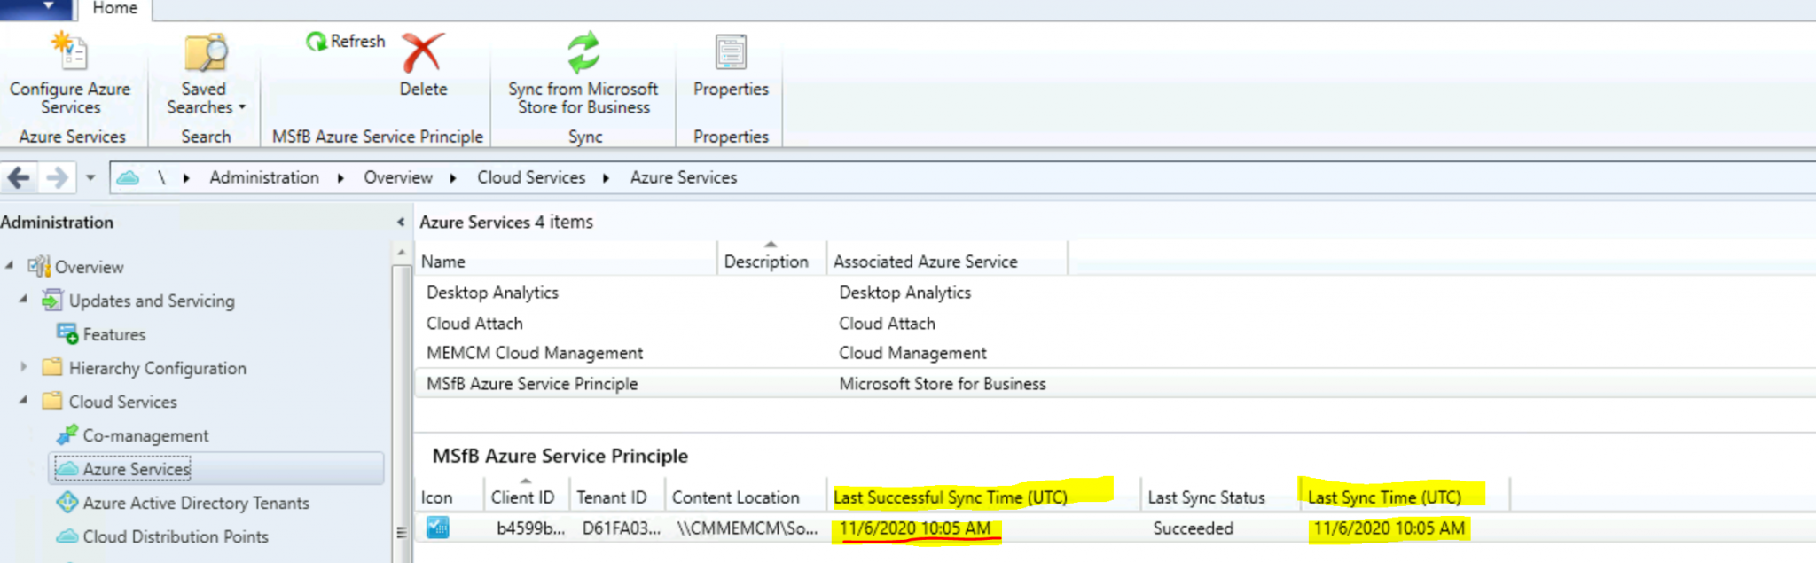Click the tree pane splitter grip handle
Image resolution: width=1816 pixels, height=563 pixels.
[x=401, y=533]
